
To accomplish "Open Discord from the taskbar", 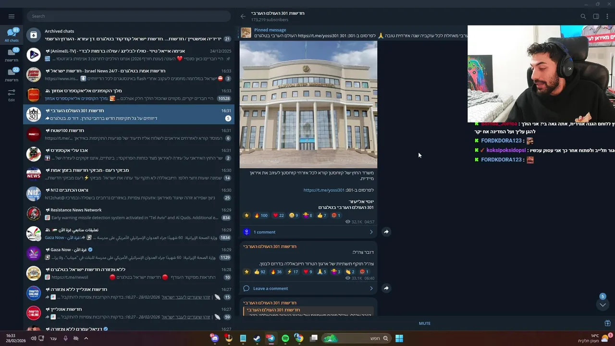I will click(214, 338).
